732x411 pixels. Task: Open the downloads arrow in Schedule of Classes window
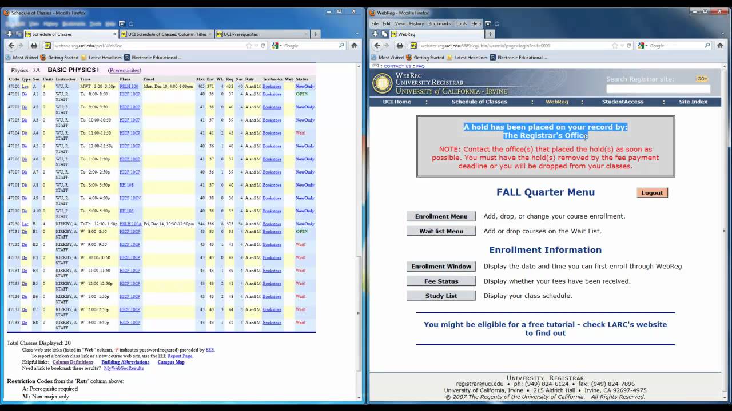[10, 34]
